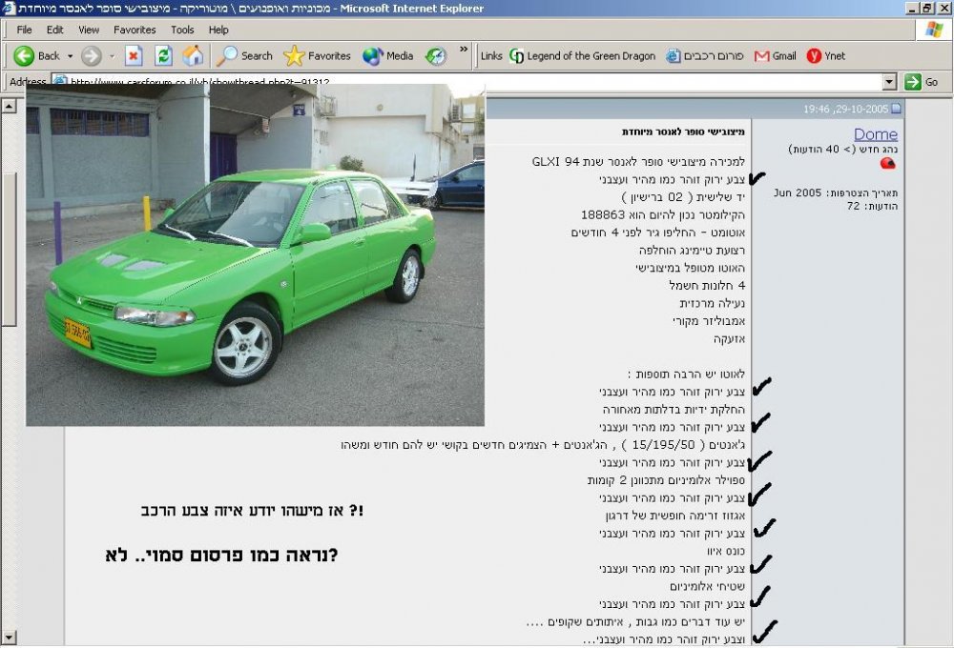Screen dimensions: 954x648
Task: Click the green Go button
Action: click(x=922, y=81)
